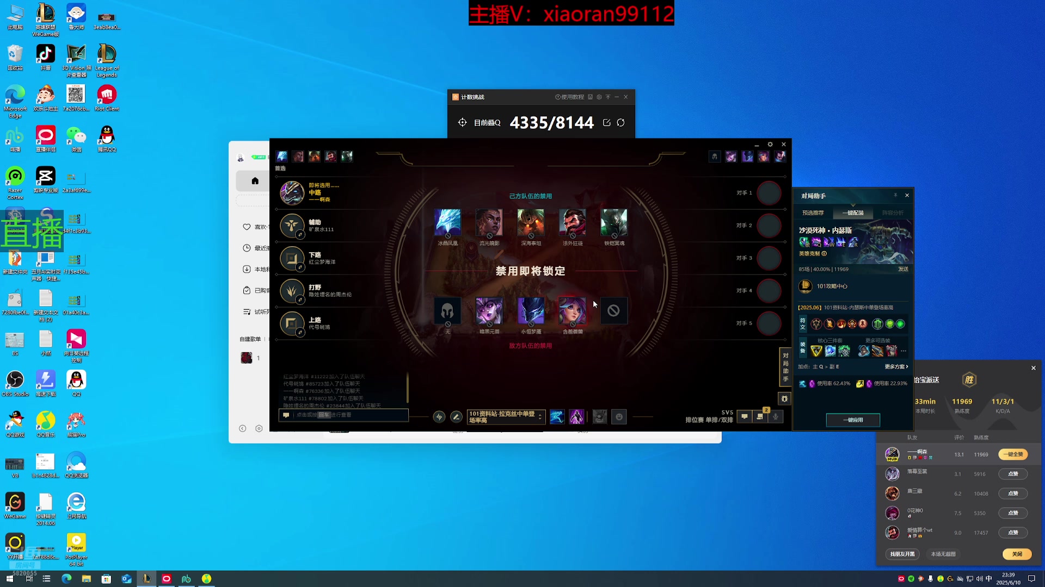Click the enemy ban 含羞蓓蕾 portrait
Image resolution: width=1045 pixels, height=587 pixels.
pos(572,311)
